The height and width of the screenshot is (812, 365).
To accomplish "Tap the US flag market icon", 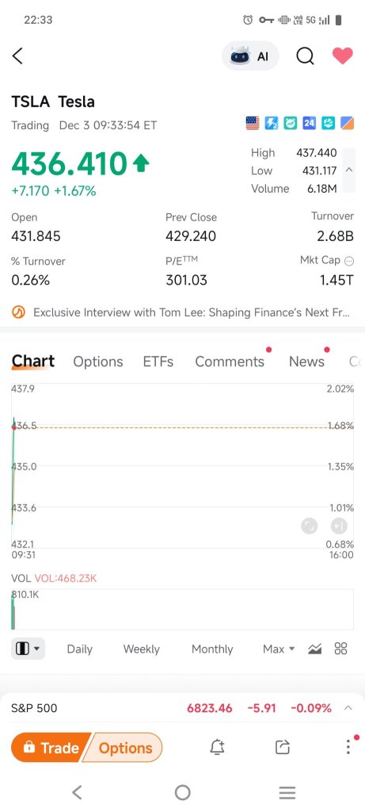I will (x=253, y=123).
